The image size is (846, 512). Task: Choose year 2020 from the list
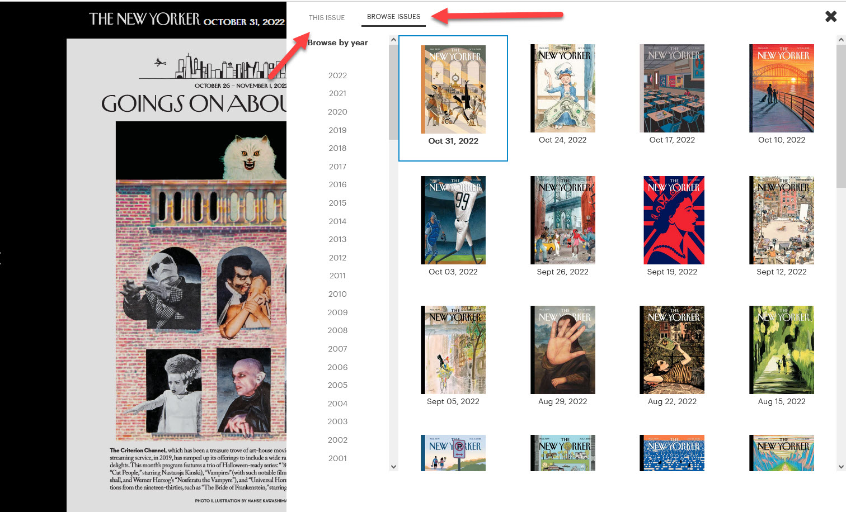click(x=337, y=112)
